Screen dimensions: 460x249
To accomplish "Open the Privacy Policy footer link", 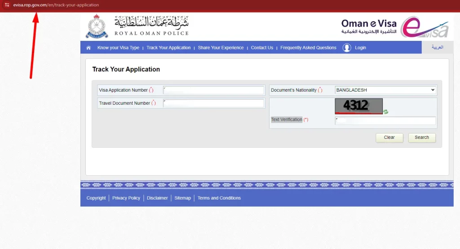I will [x=126, y=198].
